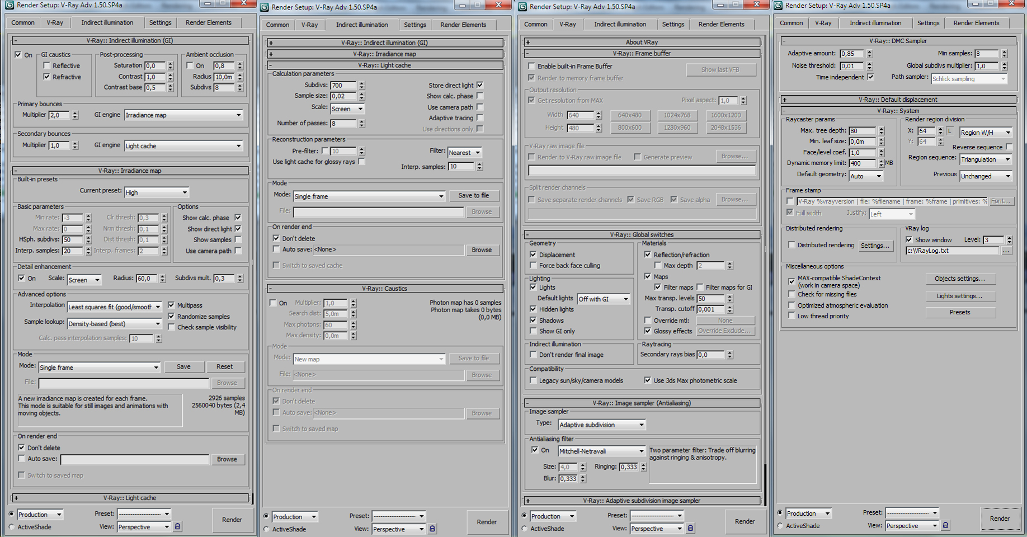Click the Dynamic memory limit field
1027x537 pixels.
(862, 163)
